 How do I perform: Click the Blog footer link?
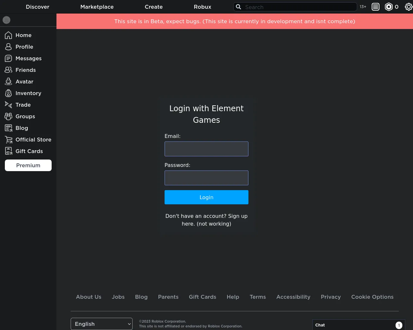point(141,297)
